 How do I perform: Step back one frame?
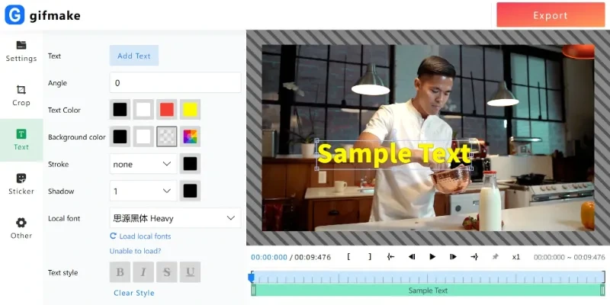(x=412, y=257)
